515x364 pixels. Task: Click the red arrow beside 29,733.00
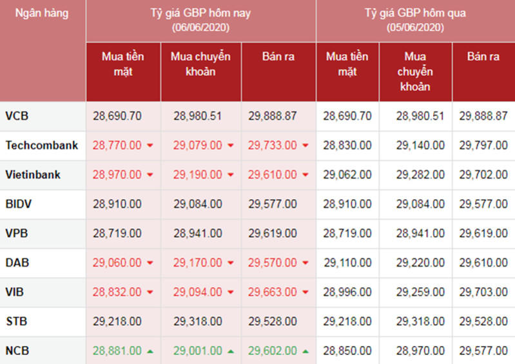(x=306, y=146)
